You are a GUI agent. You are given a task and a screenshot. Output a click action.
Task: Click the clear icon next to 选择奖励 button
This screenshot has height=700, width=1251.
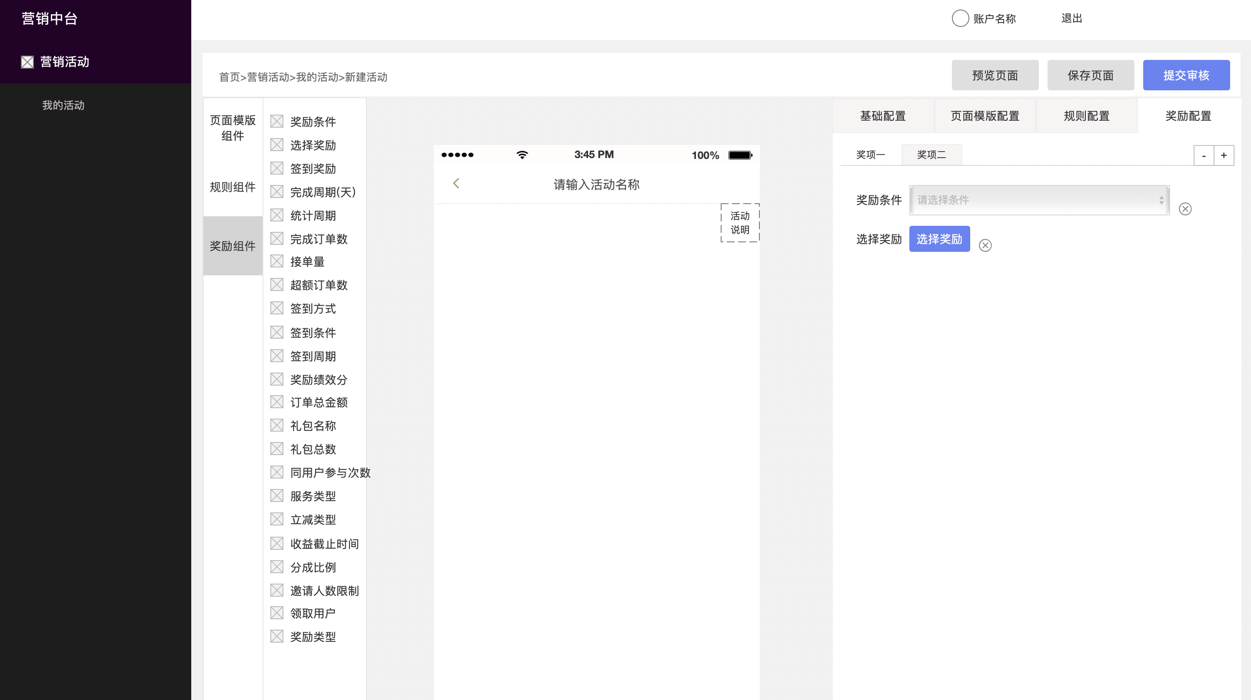986,245
